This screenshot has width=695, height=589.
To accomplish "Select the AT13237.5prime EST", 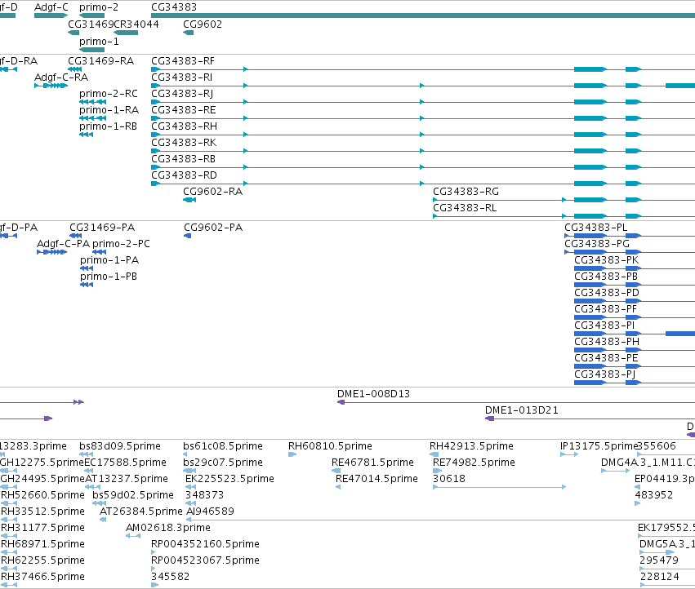I will [92, 487].
